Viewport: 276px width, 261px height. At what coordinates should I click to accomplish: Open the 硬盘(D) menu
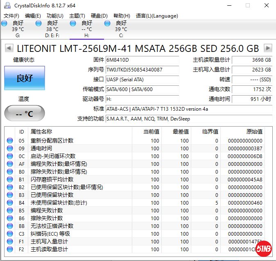[99, 16]
